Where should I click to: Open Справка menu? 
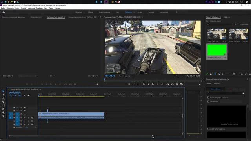tap(58, 8)
